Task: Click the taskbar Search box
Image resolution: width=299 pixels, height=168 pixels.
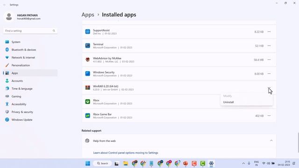Action: 103,163
